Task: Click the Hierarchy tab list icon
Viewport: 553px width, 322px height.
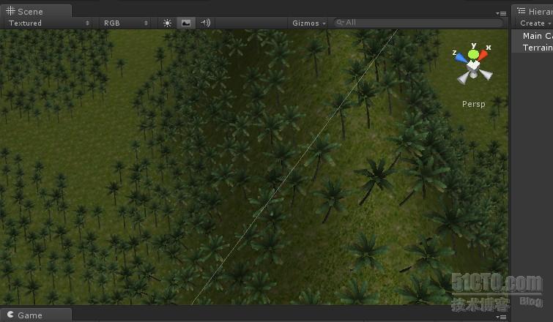Action: [522, 11]
